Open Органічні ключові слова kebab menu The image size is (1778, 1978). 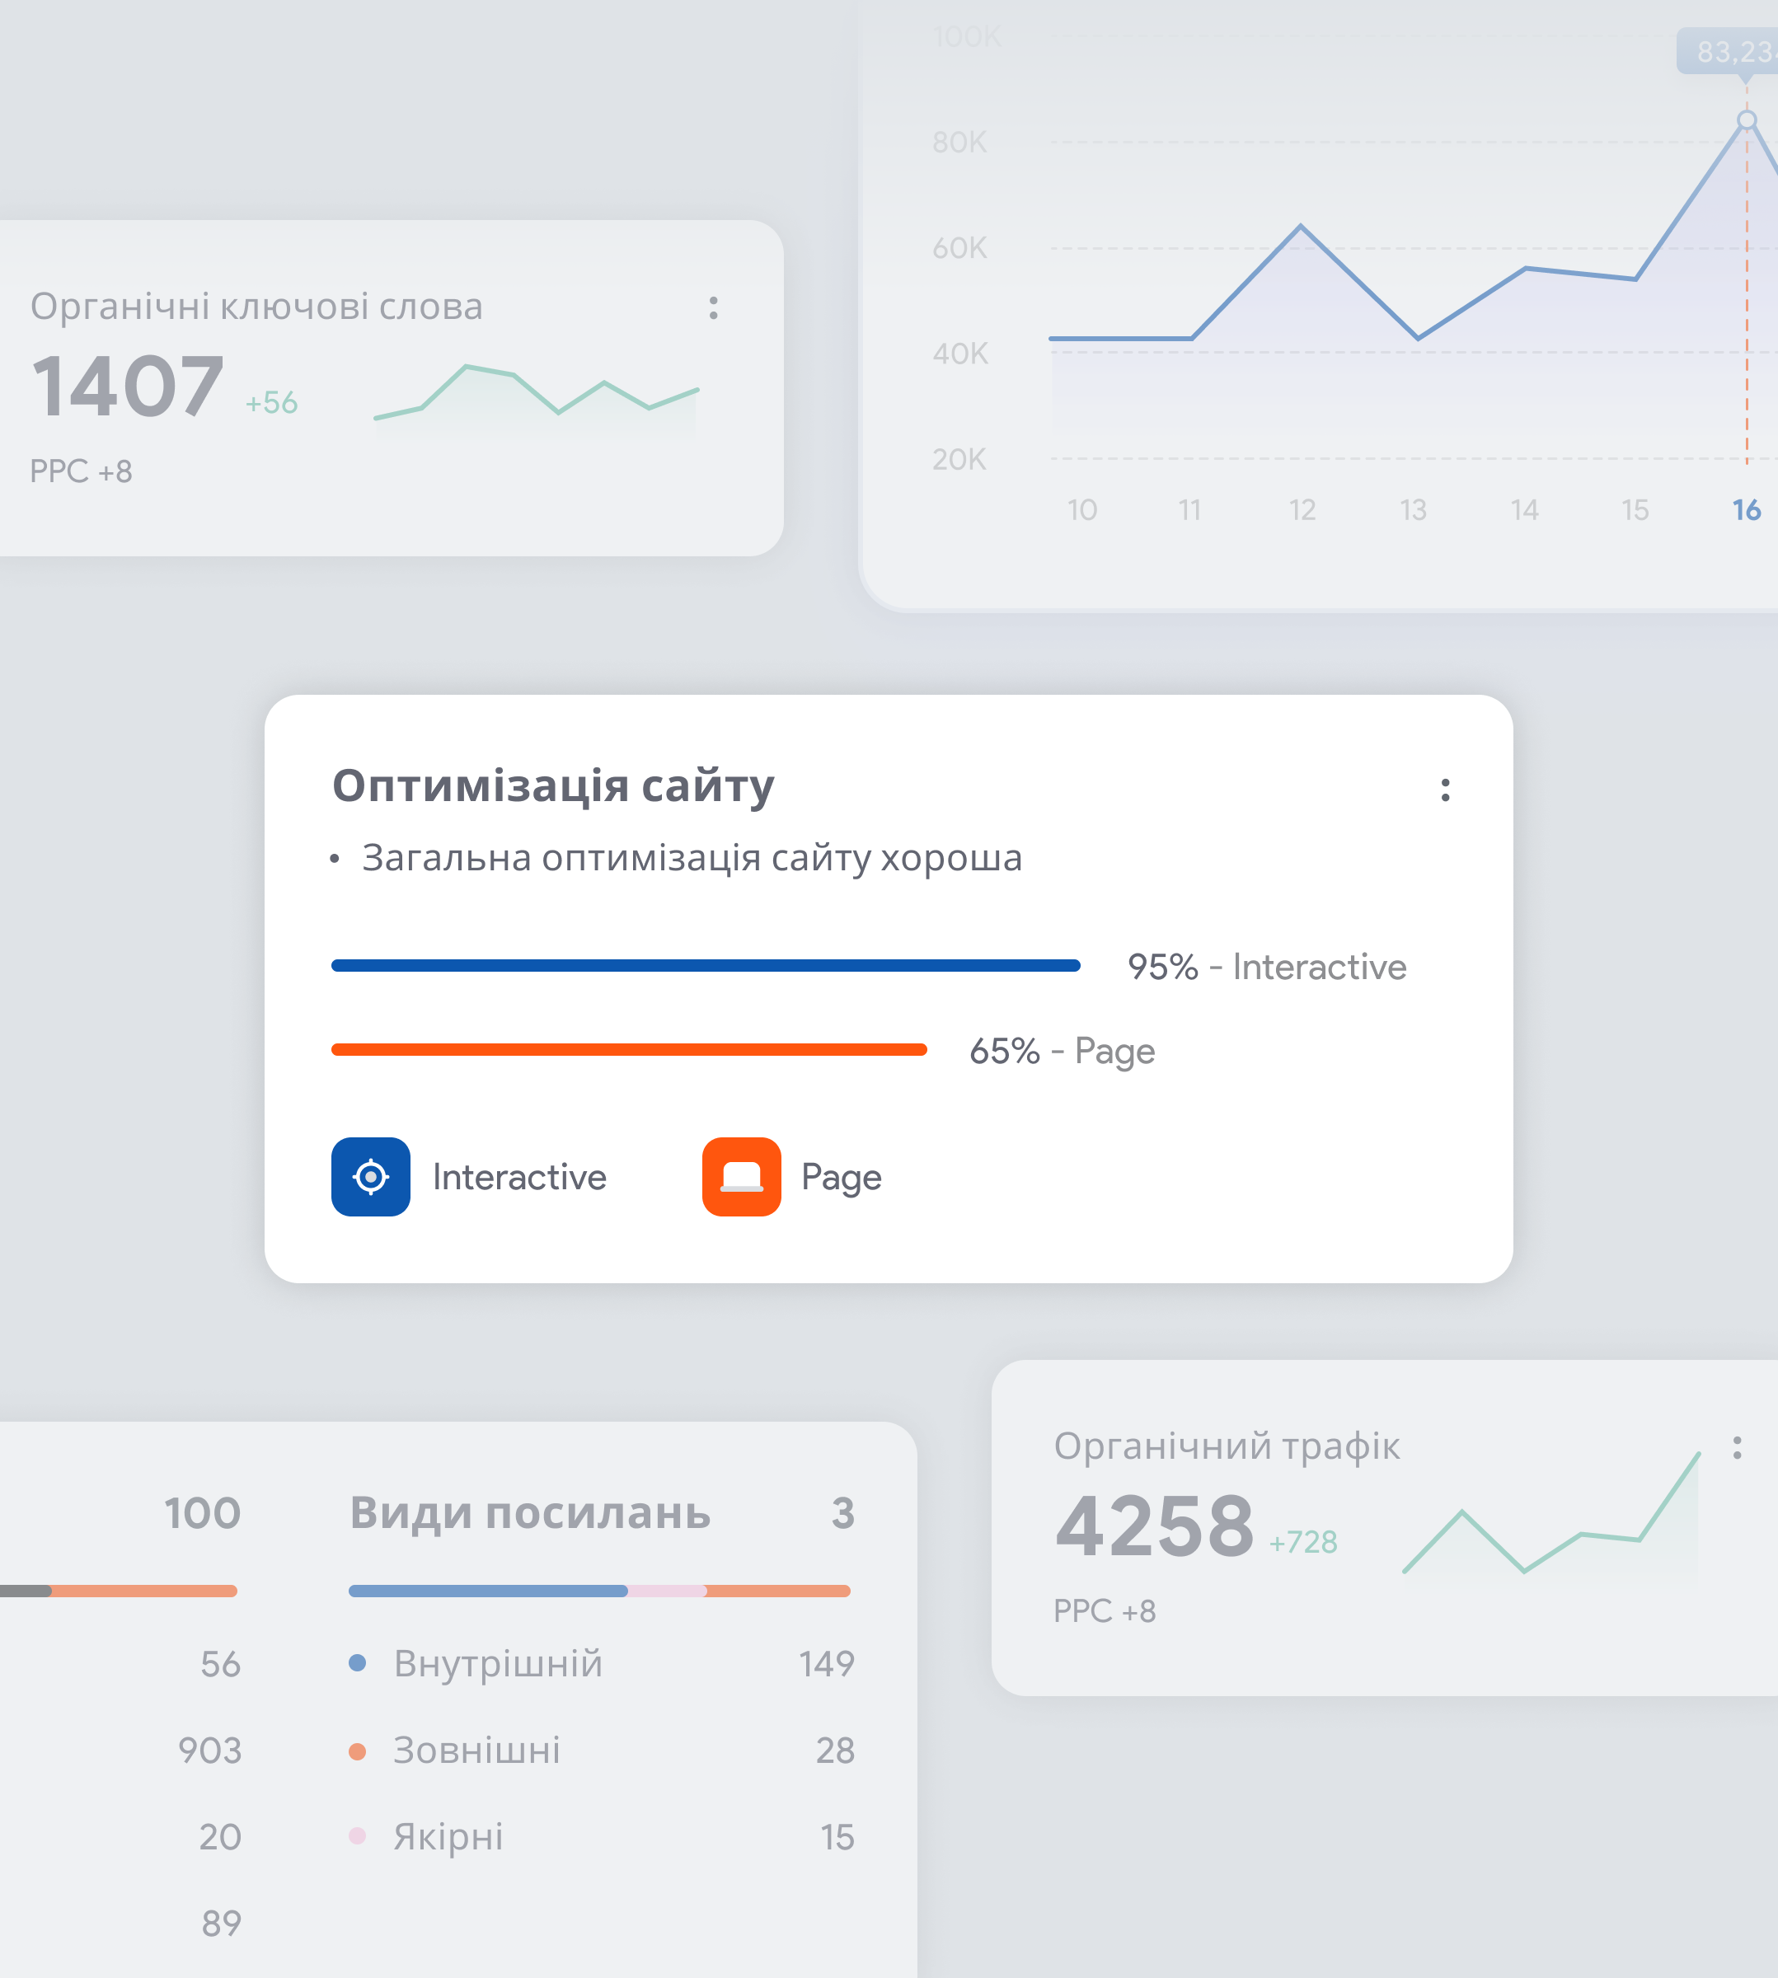(713, 307)
